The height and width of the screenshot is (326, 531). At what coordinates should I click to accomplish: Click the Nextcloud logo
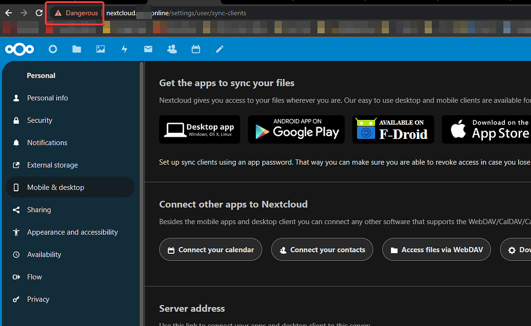click(x=19, y=49)
